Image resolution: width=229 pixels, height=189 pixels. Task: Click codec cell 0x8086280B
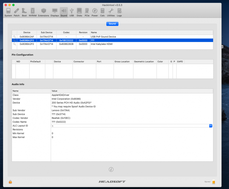66,44
